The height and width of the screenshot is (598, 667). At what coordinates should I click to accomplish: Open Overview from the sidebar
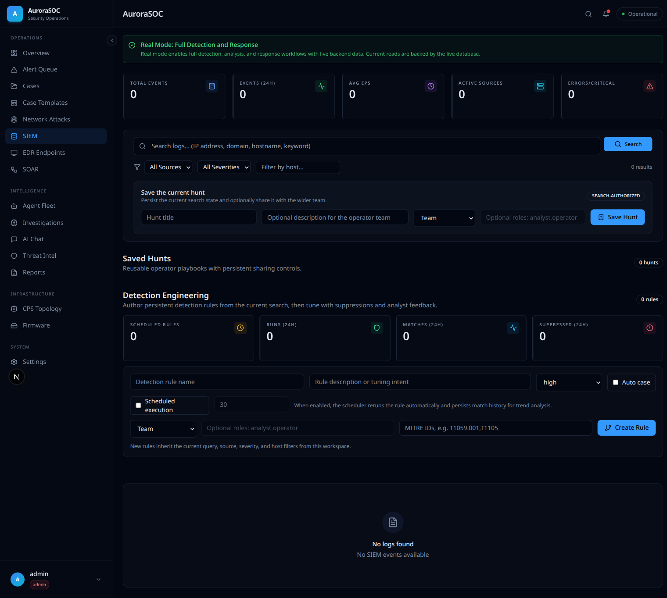(x=56, y=53)
